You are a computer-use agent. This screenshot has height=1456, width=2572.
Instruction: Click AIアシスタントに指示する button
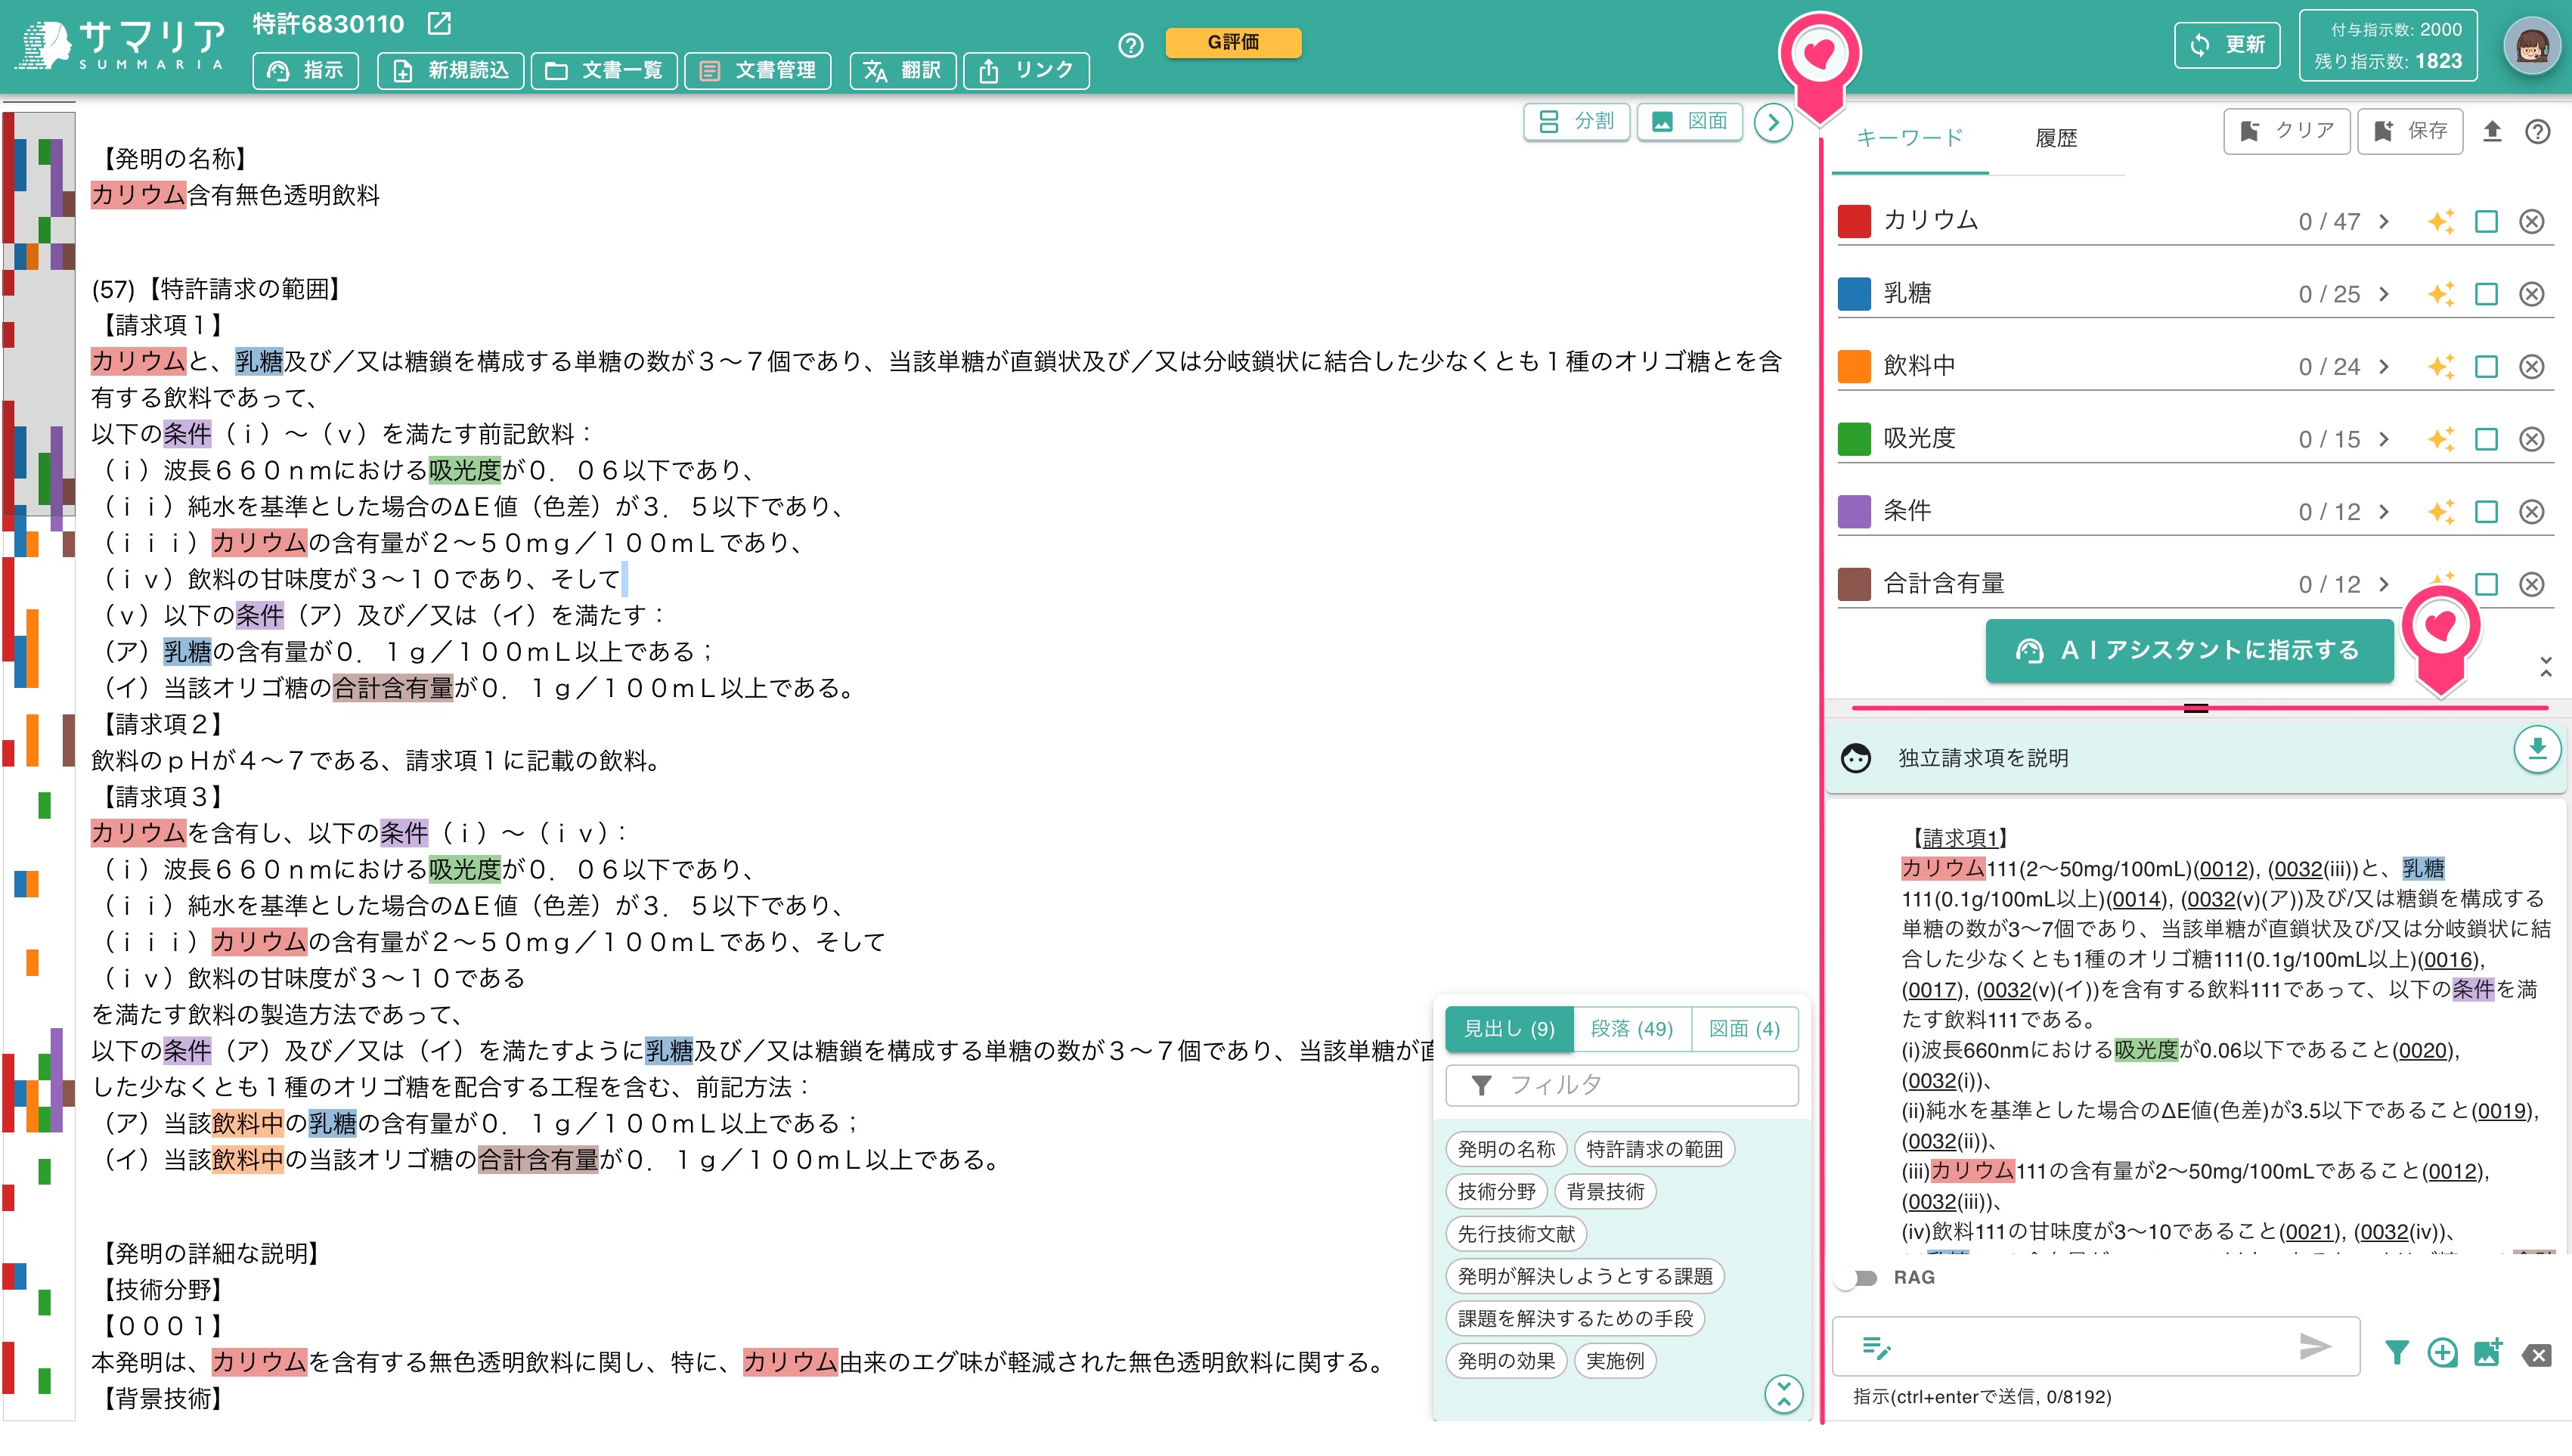[2189, 651]
